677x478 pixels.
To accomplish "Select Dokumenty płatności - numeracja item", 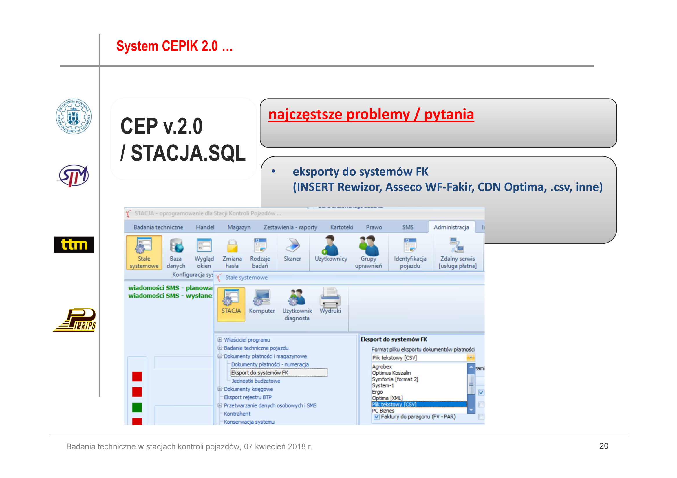I will pos(270,365).
